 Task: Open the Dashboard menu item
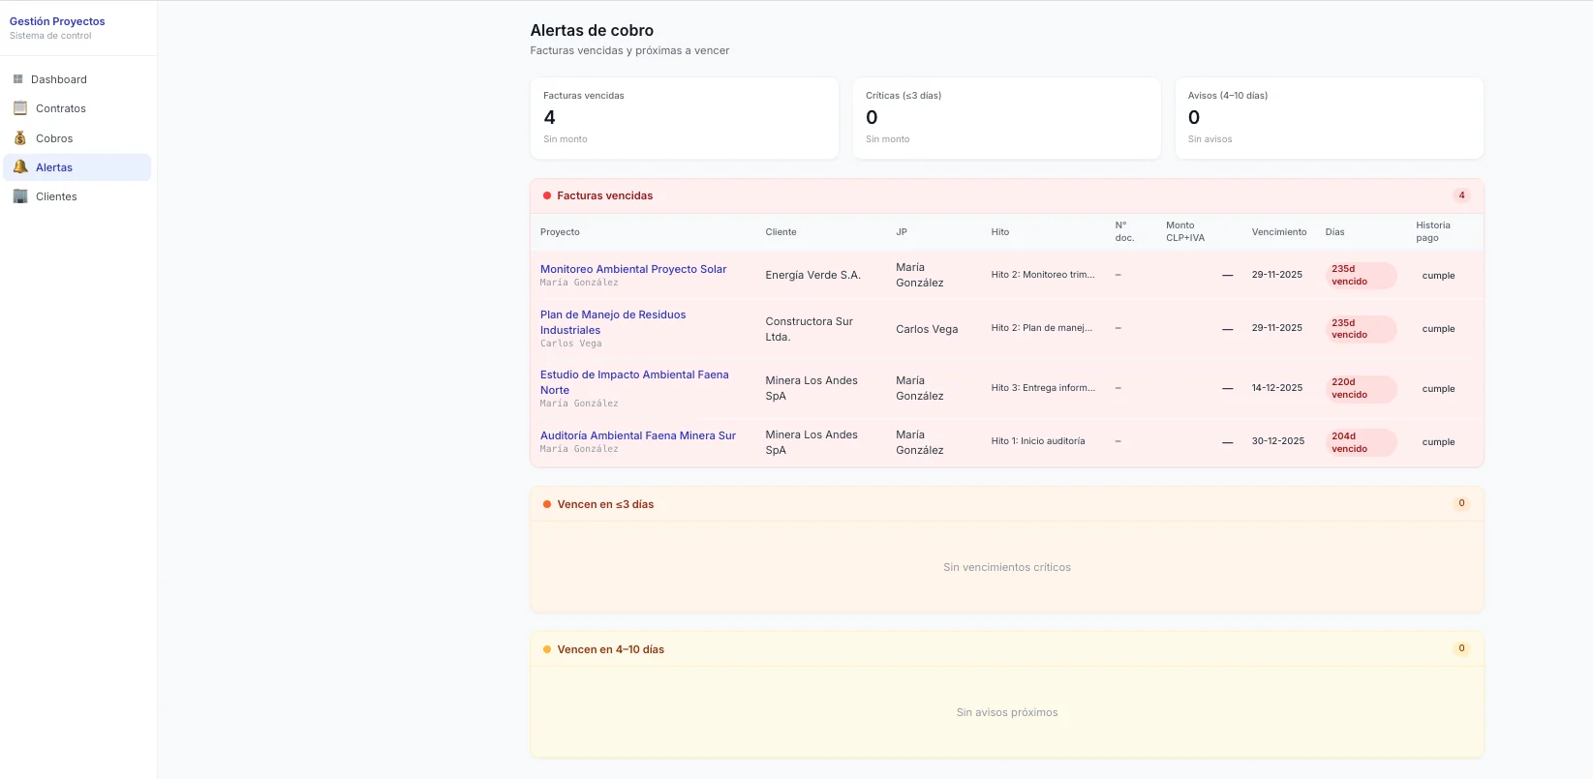tap(77, 79)
